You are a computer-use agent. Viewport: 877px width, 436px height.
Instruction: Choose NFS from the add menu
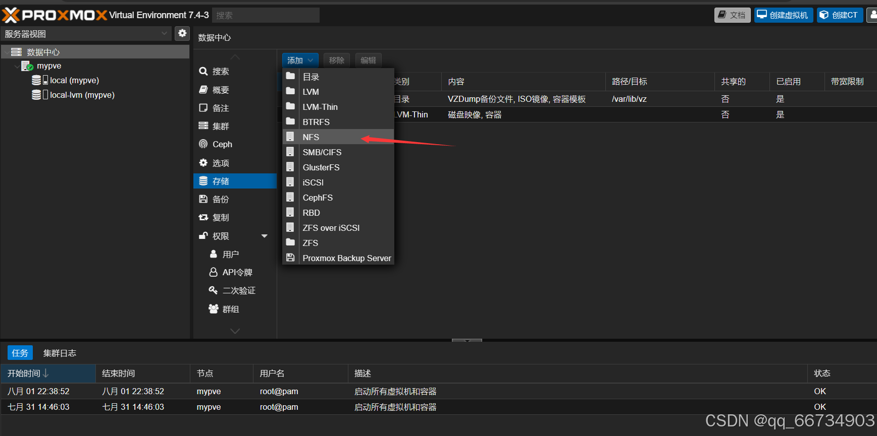[338, 137]
